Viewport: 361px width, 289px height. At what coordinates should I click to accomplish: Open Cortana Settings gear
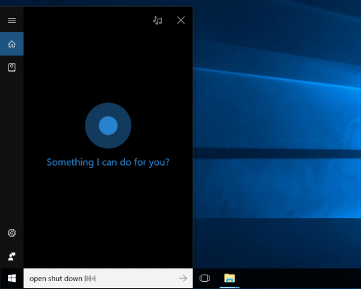tap(12, 233)
